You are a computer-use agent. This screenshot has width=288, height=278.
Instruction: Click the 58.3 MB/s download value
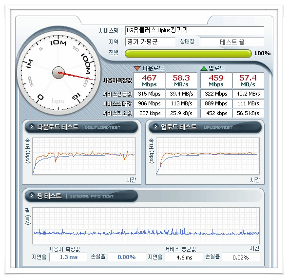pyautogui.click(x=181, y=80)
